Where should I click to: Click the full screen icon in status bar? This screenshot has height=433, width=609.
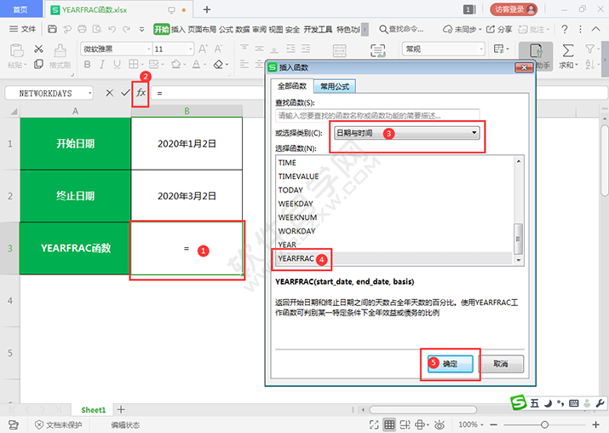pyautogui.click(x=374, y=424)
